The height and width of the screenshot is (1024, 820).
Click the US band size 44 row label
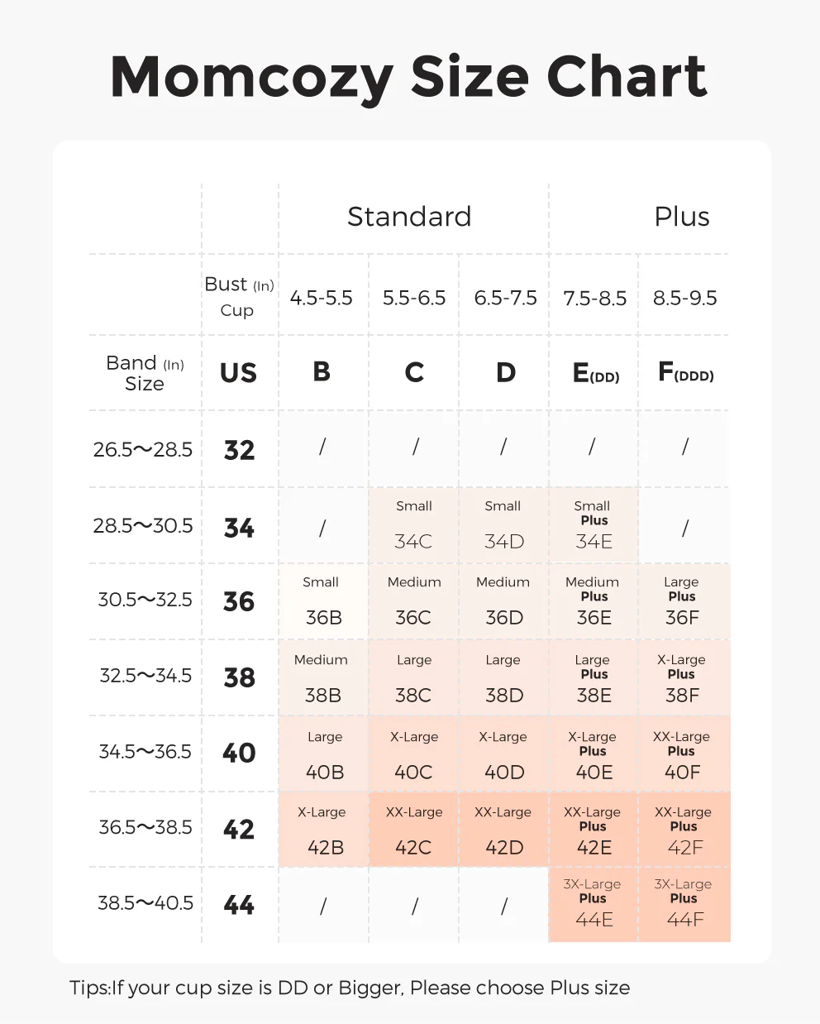pos(239,905)
